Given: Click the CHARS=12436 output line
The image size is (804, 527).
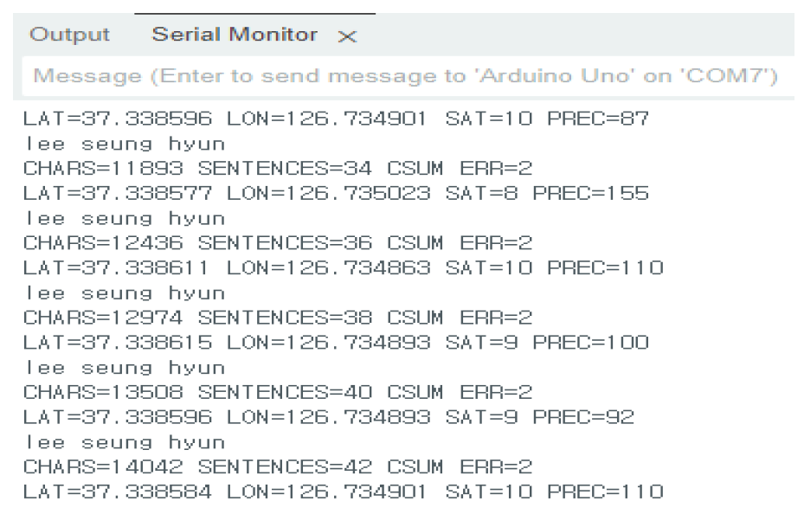Looking at the screenshot, I should pos(278,243).
